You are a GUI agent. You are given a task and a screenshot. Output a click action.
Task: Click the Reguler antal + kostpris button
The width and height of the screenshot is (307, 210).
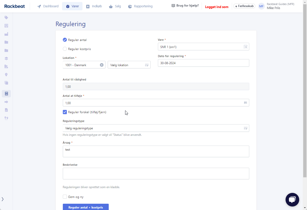(86, 207)
